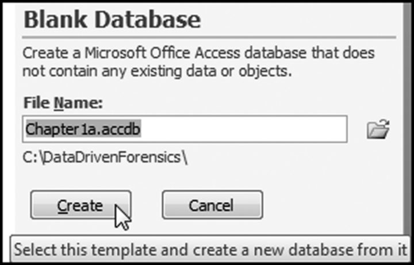Click the description paragraph about Access database
The width and height of the screenshot is (414, 265).
click(198, 62)
